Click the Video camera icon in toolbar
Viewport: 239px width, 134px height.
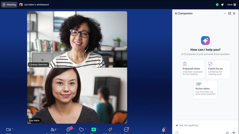tap(8, 130)
